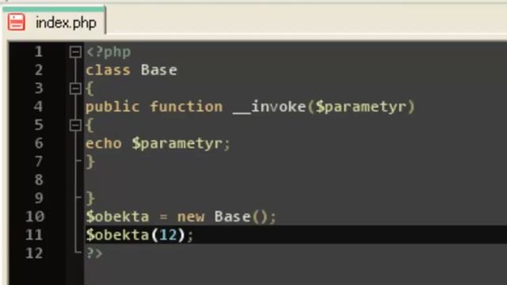
Task: Click the 'public' keyword on line 4
Action: pyautogui.click(x=112, y=107)
